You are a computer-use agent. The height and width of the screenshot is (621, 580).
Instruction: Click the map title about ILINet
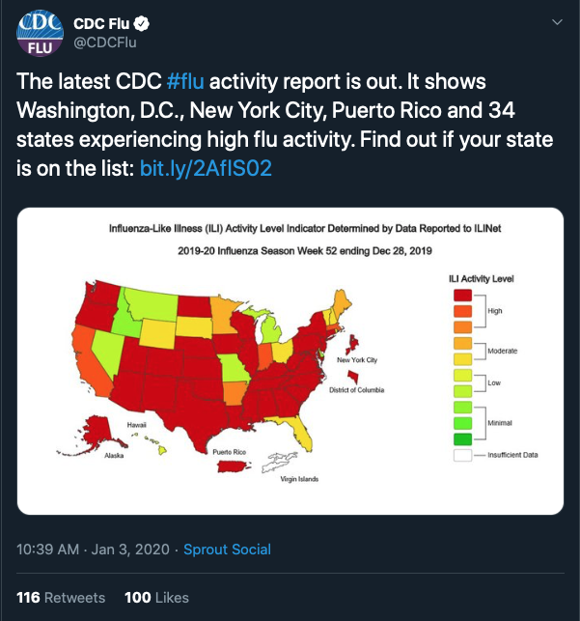290,230
